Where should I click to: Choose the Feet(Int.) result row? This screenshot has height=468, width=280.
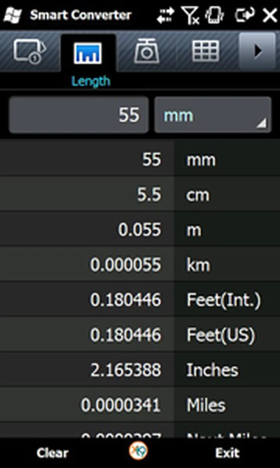tap(140, 300)
